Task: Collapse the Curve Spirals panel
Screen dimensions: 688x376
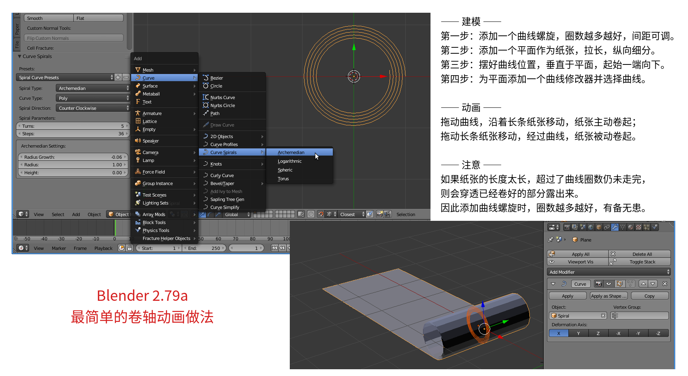Action: pos(20,56)
